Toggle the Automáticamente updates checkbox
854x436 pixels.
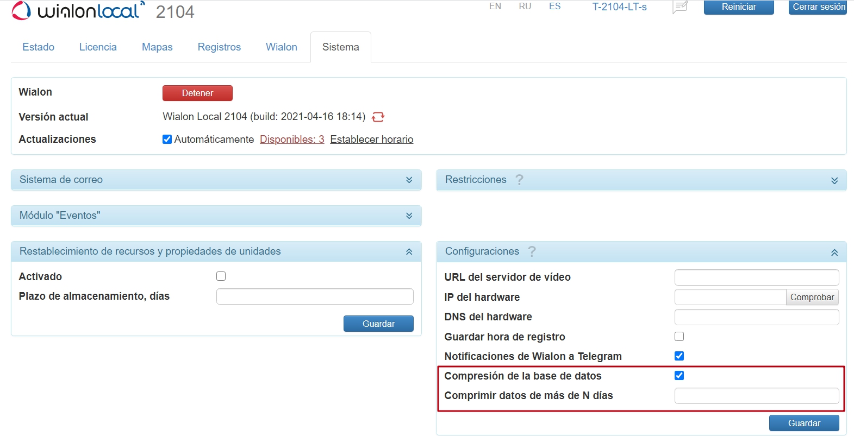coord(167,140)
